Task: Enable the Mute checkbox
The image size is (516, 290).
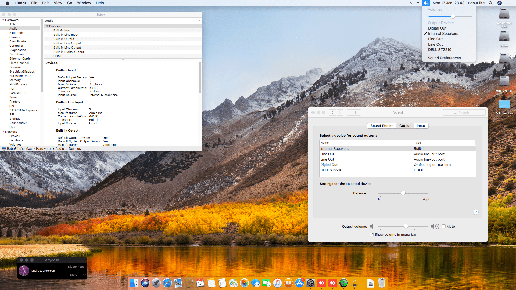Action: click(444, 226)
